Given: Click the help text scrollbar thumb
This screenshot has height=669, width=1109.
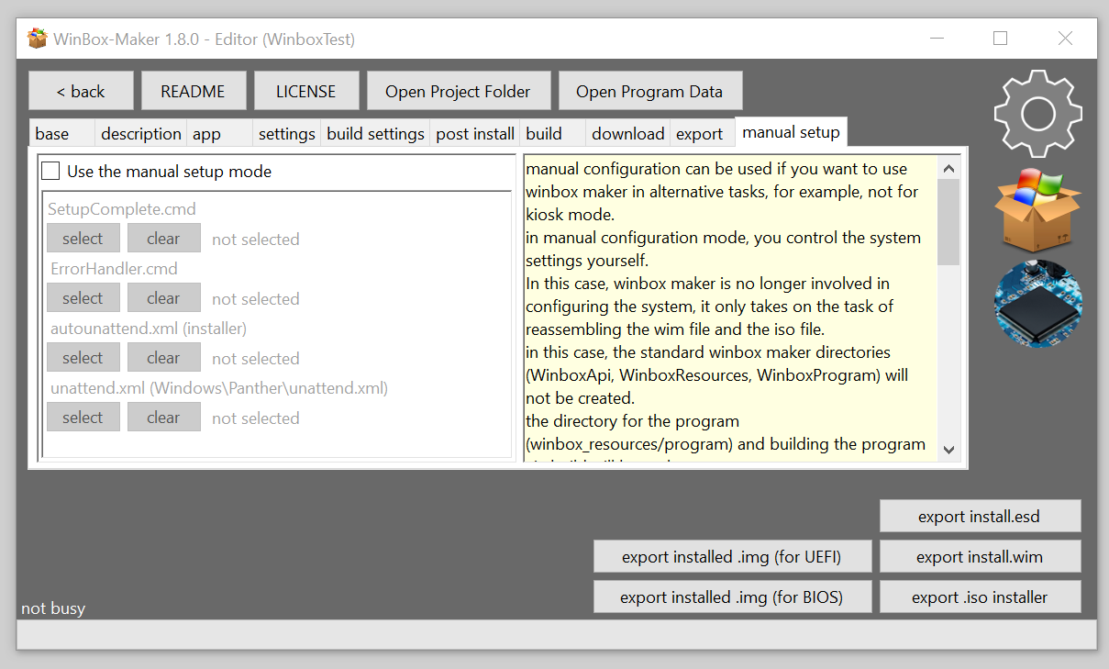Looking at the screenshot, I should [x=948, y=222].
